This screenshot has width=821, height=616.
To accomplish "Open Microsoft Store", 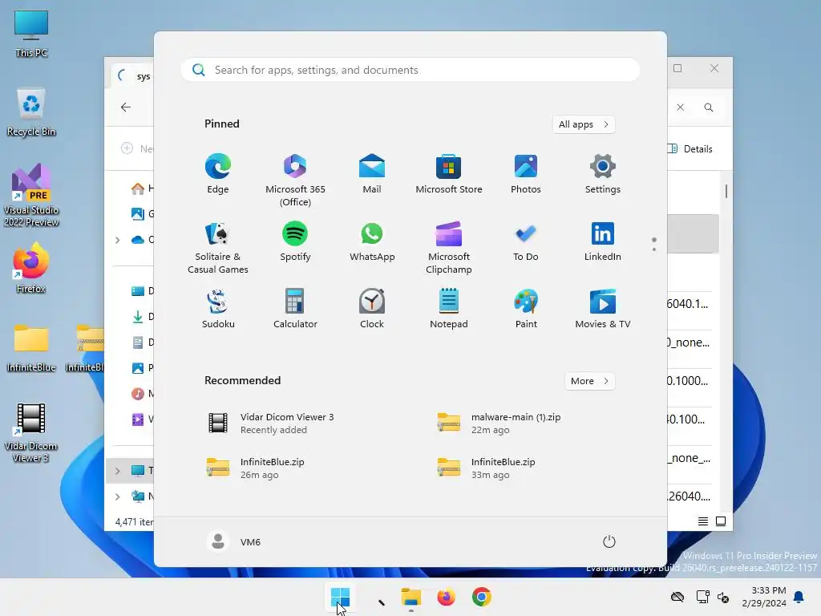I will 449,174.
